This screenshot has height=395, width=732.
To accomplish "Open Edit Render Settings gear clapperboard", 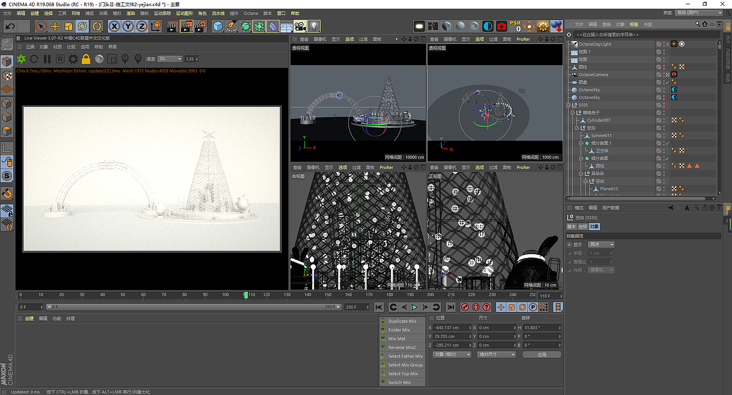I will point(200,26).
